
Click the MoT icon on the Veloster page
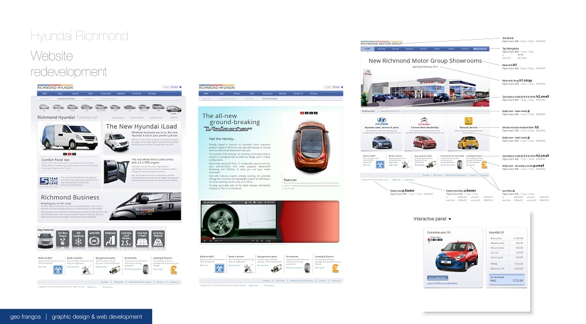click(x=220, y=268)
